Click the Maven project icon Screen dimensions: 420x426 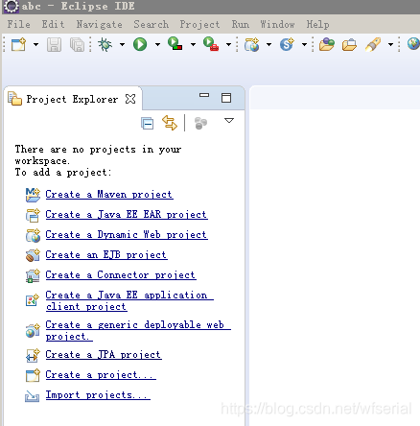[x=33, y=195]
